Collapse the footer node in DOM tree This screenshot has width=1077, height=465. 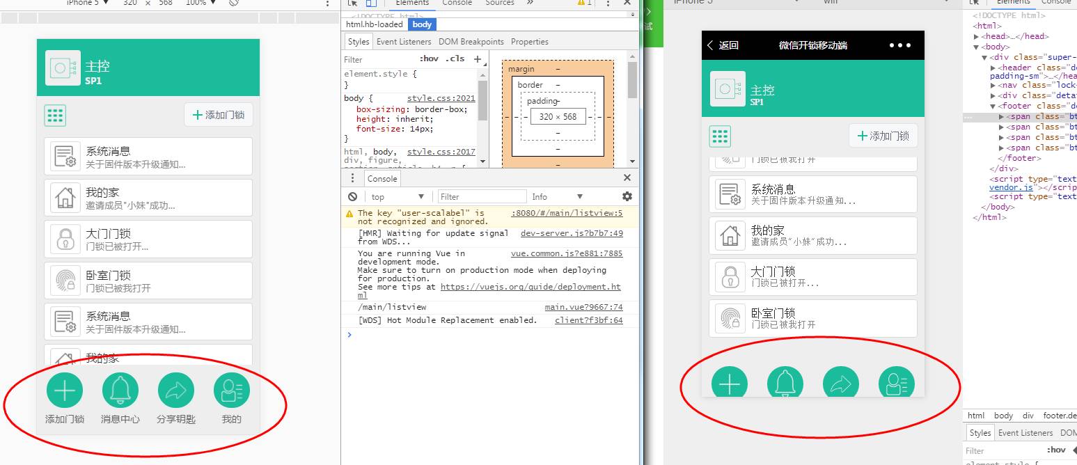[993, 106]
